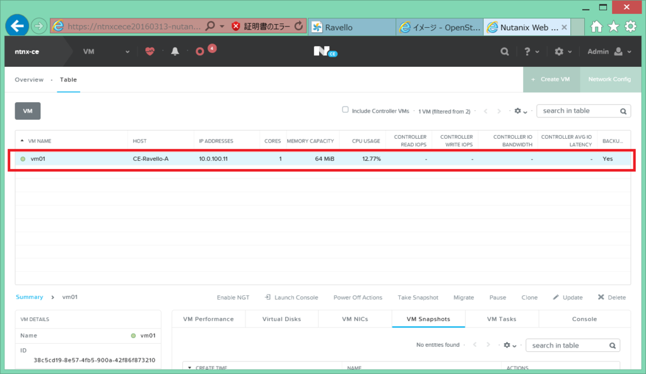Open the VM Tasks tab
Screen dimensions: 646x374
502,318
